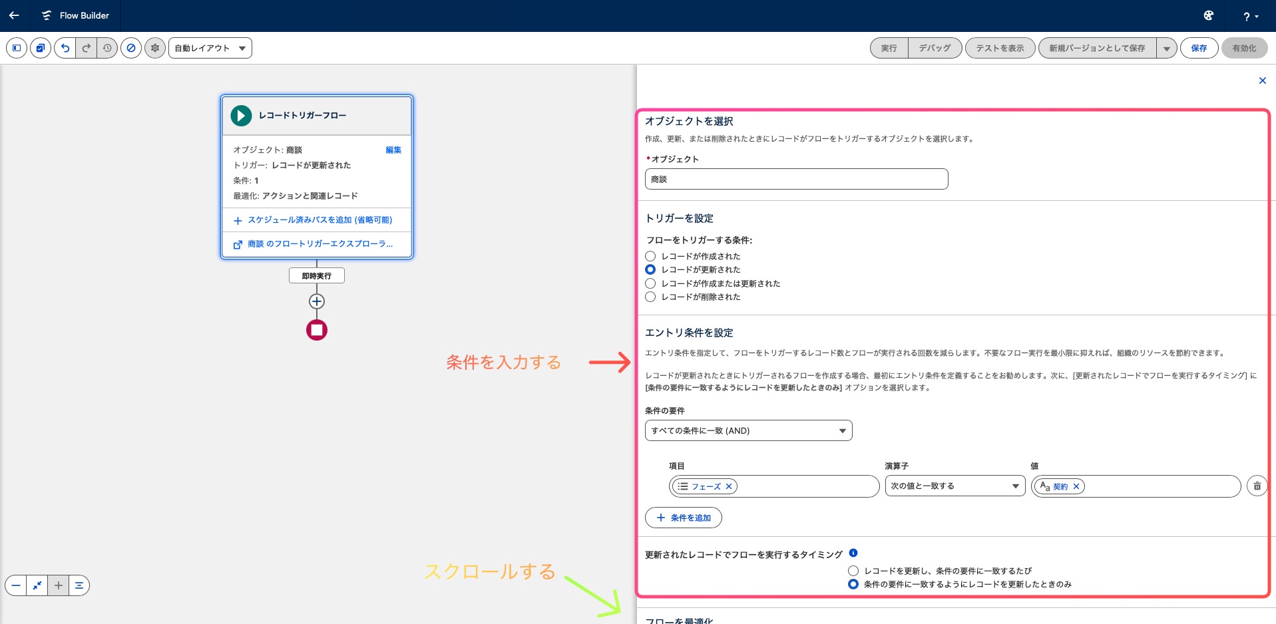Click the テストを表示 button
Image resolution: width=1276 pixels, height=624 pixels.
point(1000,48)
